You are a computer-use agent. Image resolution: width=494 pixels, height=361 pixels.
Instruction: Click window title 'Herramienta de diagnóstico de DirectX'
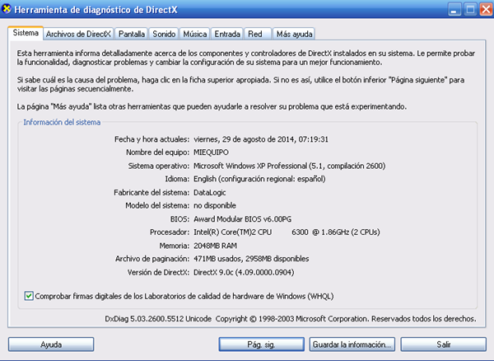96,10
